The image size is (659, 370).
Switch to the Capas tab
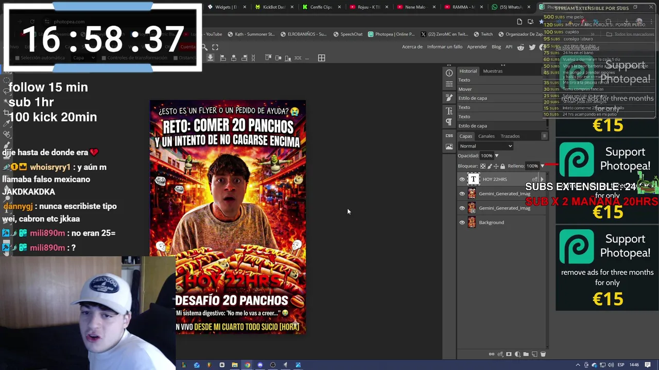click(465, 136)
